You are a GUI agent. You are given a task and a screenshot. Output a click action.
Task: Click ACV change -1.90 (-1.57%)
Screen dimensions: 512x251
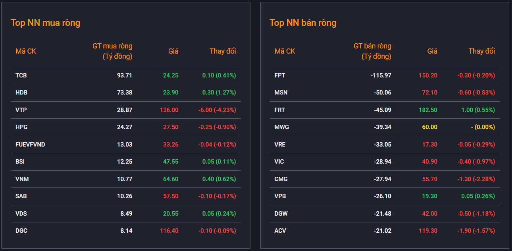click(x=476, y=231)
